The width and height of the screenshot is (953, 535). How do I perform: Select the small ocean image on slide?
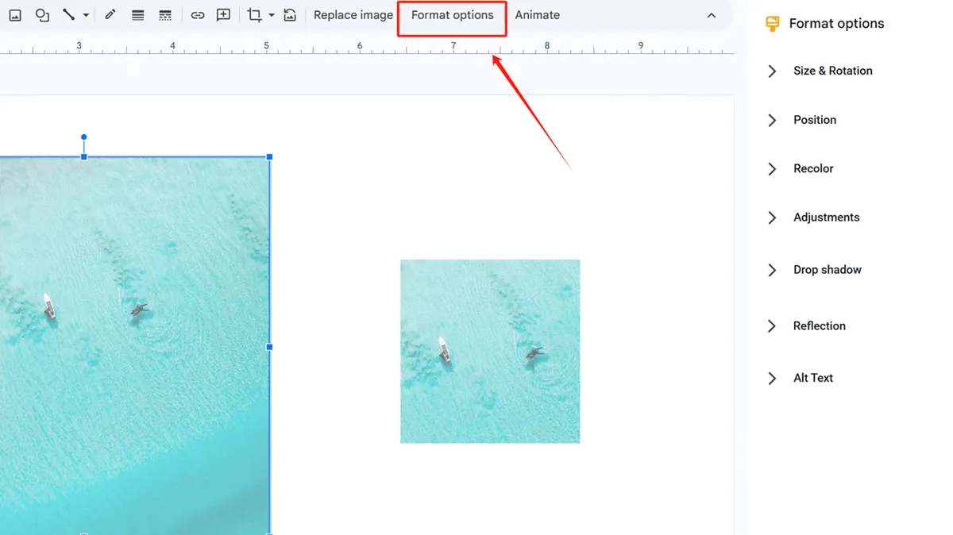point(490,351)
